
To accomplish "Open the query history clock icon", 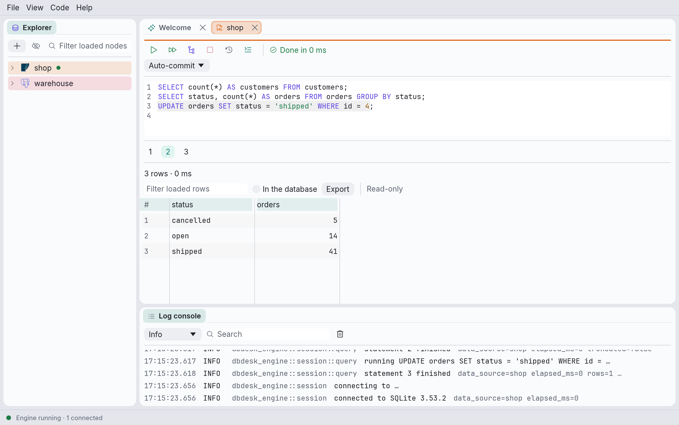I will pyautogui.click(x=229, y=50).
